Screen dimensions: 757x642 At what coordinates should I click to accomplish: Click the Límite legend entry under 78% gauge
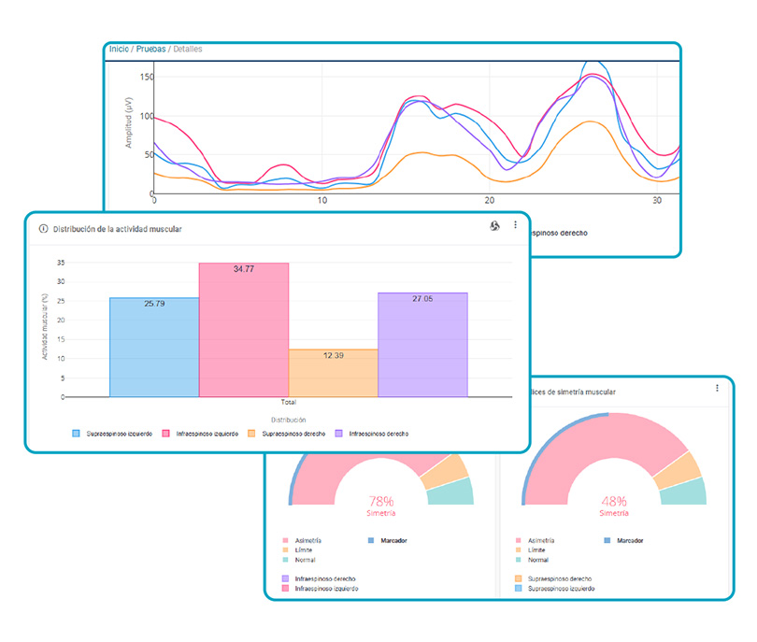(303, 550)
